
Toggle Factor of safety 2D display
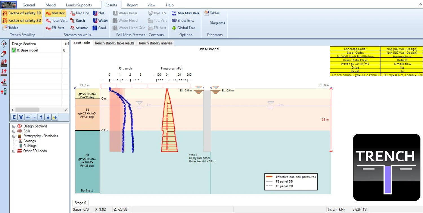point(22,21)
